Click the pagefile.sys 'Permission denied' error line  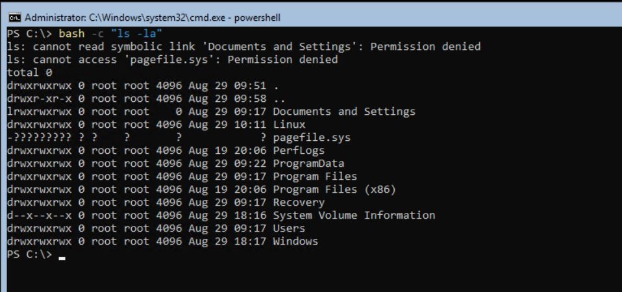[173, 60]
